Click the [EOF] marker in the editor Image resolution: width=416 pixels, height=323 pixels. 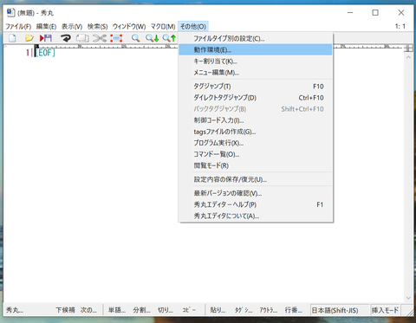45,53
